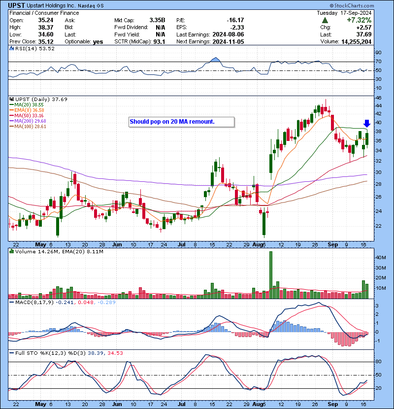
Task: Click the 40M label on the volume axis
Action: [380, 257]
